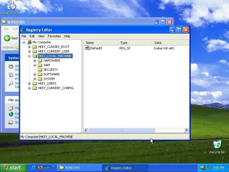This screenshot has width=229, height=172.
Task: Select the HKEY_CURRENT_USER label
Action: [54, 51]
